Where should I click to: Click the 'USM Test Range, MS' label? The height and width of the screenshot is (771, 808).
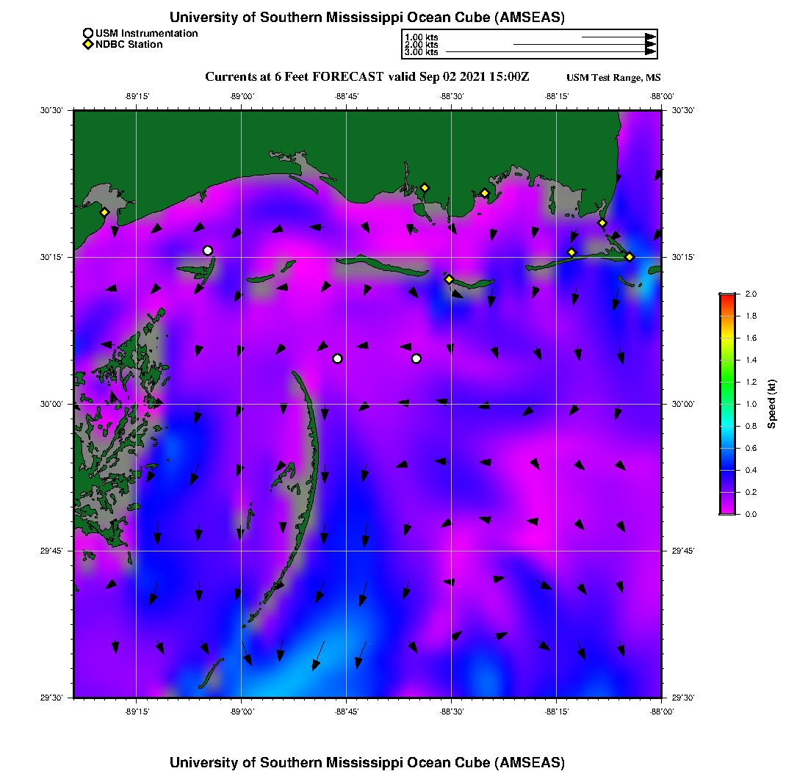pyautogui.click(x=613, y=78)
